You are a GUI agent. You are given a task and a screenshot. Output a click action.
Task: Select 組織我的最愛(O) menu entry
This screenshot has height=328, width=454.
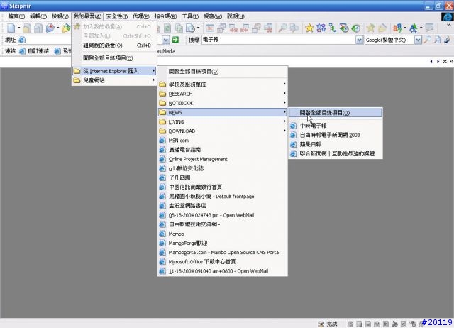click(x=114, y=45)
